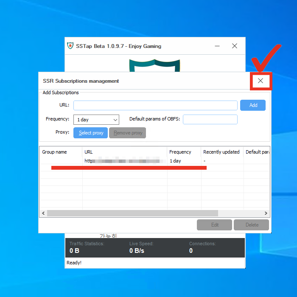Click the Default params of OBFS field
This screenshot has width=297, height=297.
point(210,119)
